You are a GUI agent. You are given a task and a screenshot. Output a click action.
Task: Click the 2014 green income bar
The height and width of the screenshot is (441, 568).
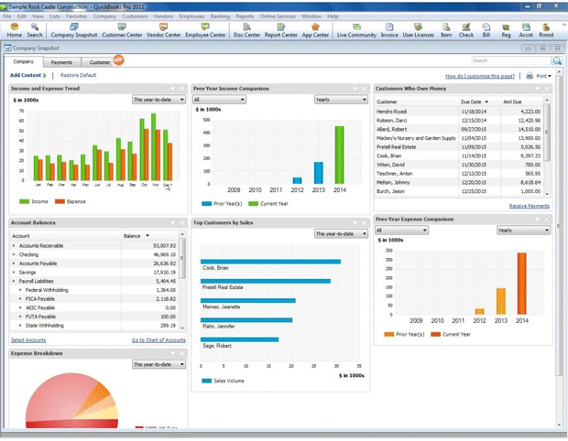click(x=339, y=155)
